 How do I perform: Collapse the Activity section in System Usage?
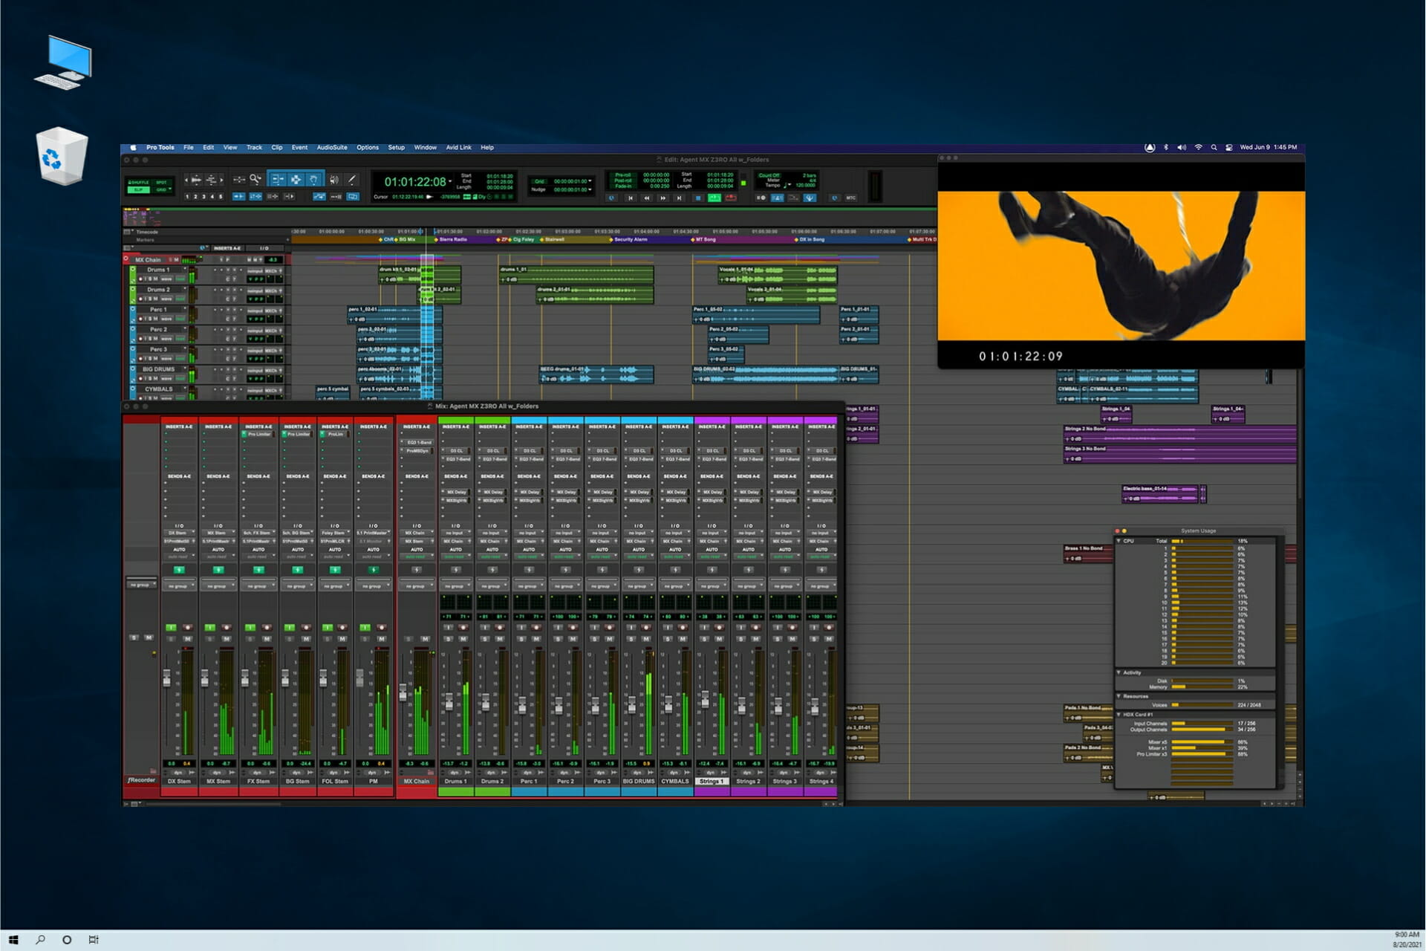point(1119,672)
